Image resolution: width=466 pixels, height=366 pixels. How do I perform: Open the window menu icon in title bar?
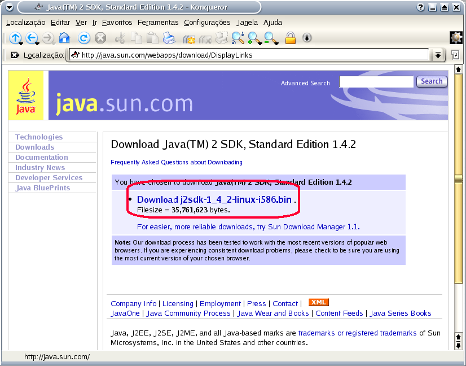[9, 7]
